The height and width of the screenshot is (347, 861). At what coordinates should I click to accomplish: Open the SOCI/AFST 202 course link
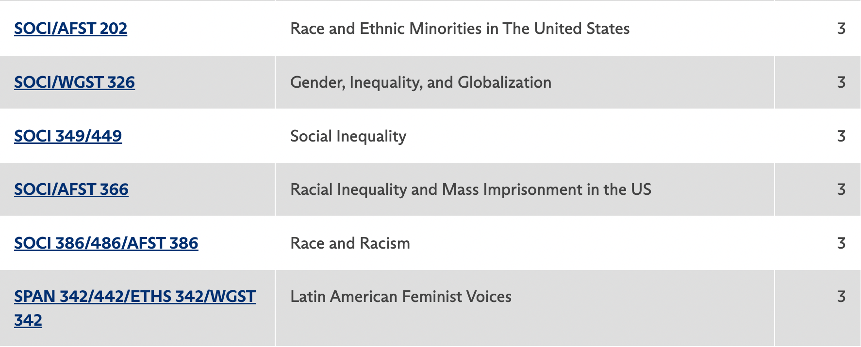coord(70,29)
